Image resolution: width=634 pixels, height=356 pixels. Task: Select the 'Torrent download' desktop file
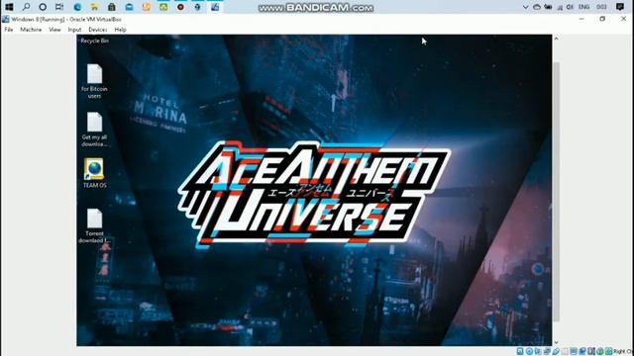(x=94, y=226)
